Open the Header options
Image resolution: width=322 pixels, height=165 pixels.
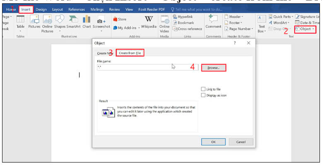click(x=234, y=16)
